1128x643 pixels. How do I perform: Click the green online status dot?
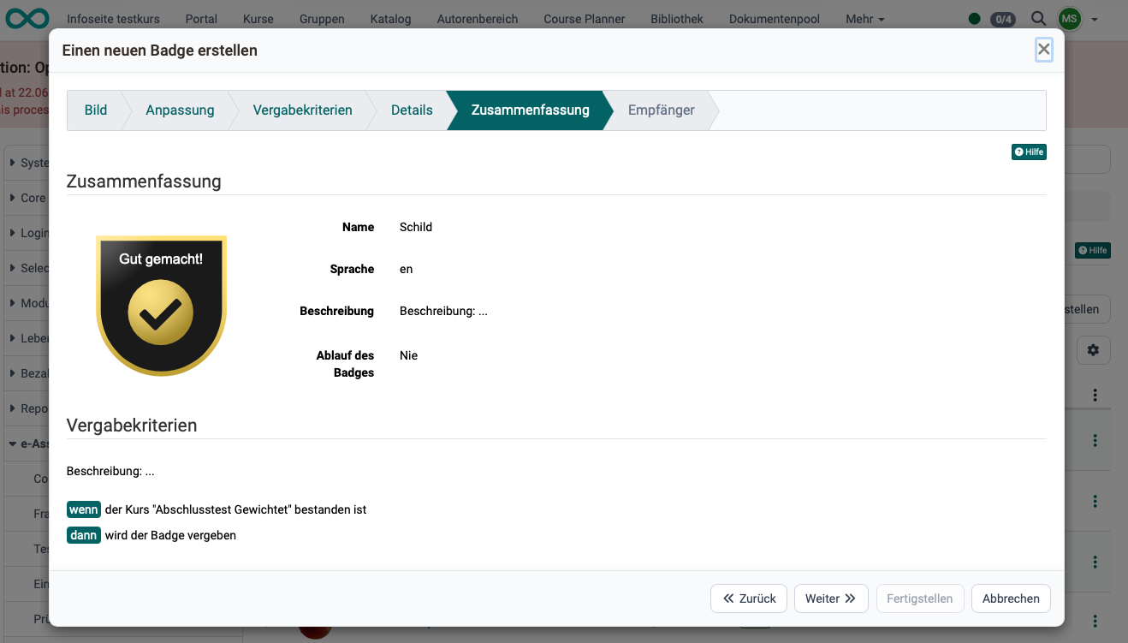974,19
